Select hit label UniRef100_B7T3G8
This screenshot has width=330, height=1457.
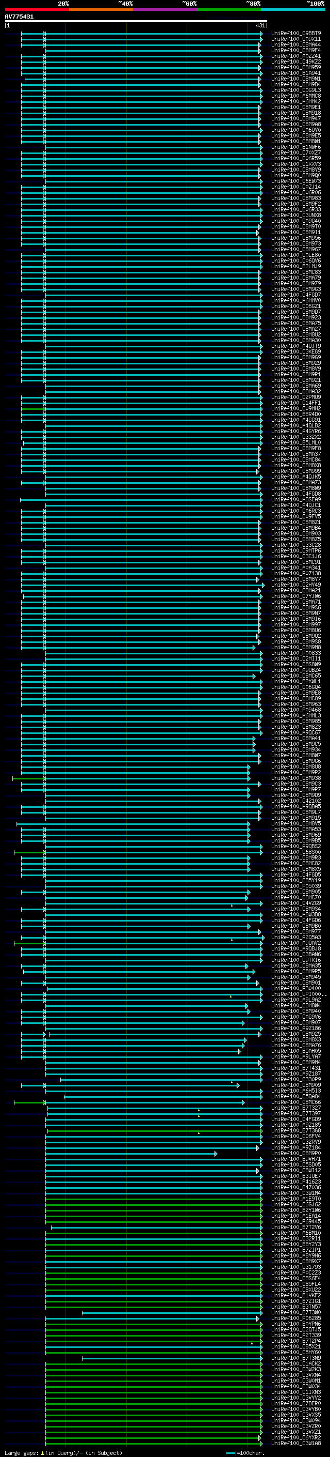click(x=296, y=1131)
